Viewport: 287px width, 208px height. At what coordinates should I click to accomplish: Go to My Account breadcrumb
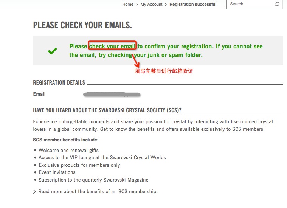pos(151,4)
